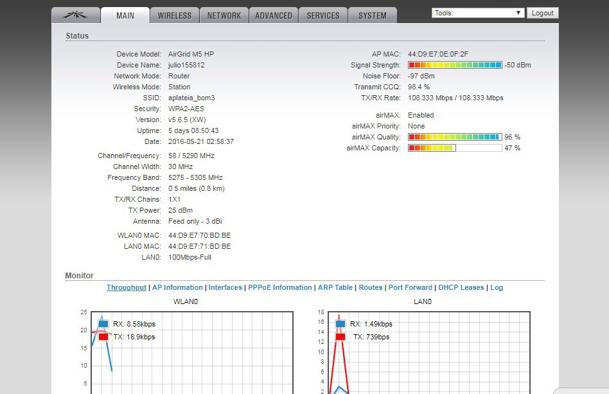Open the Routes link
Viewport: 609px width, 394px height.
(371, 287)
